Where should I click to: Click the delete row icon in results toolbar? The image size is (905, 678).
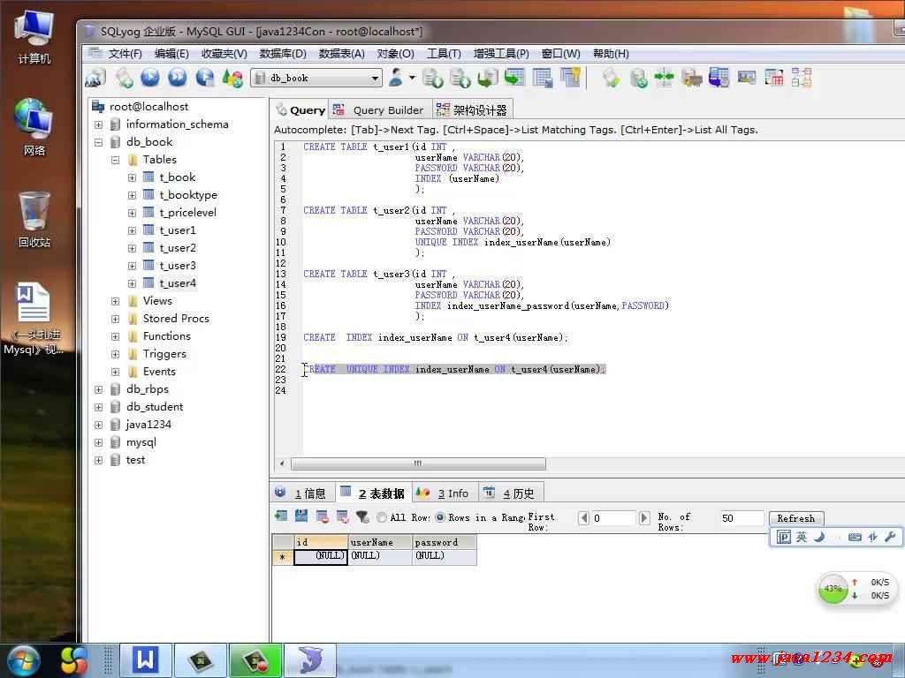tap(322, 516)
